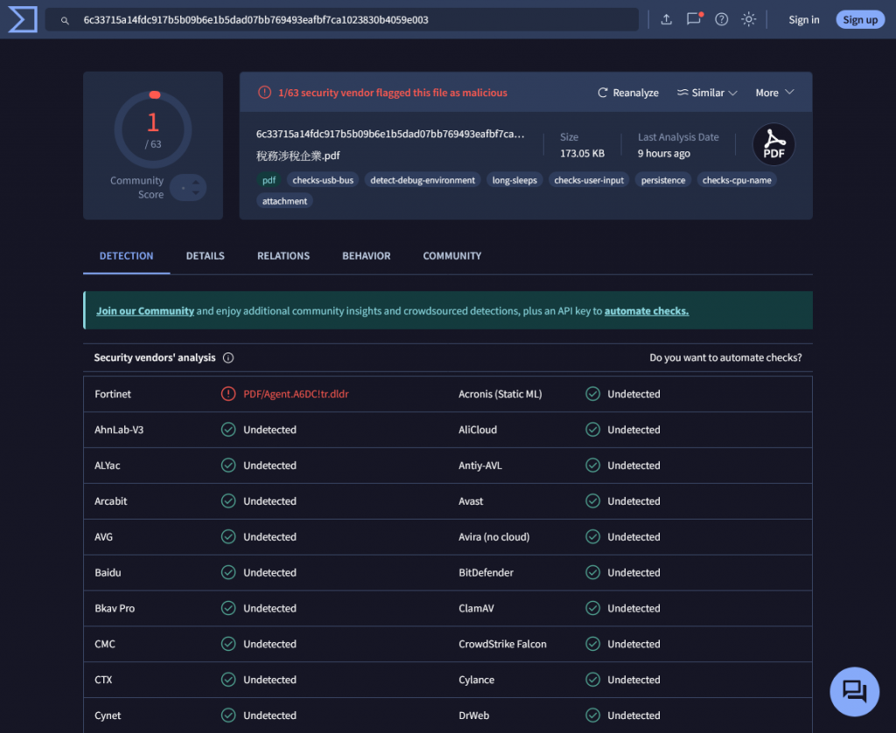Image resolution: width=896 pixels, height=733 pixels.
Task: Vote up the community score
Action: point(196,183)
